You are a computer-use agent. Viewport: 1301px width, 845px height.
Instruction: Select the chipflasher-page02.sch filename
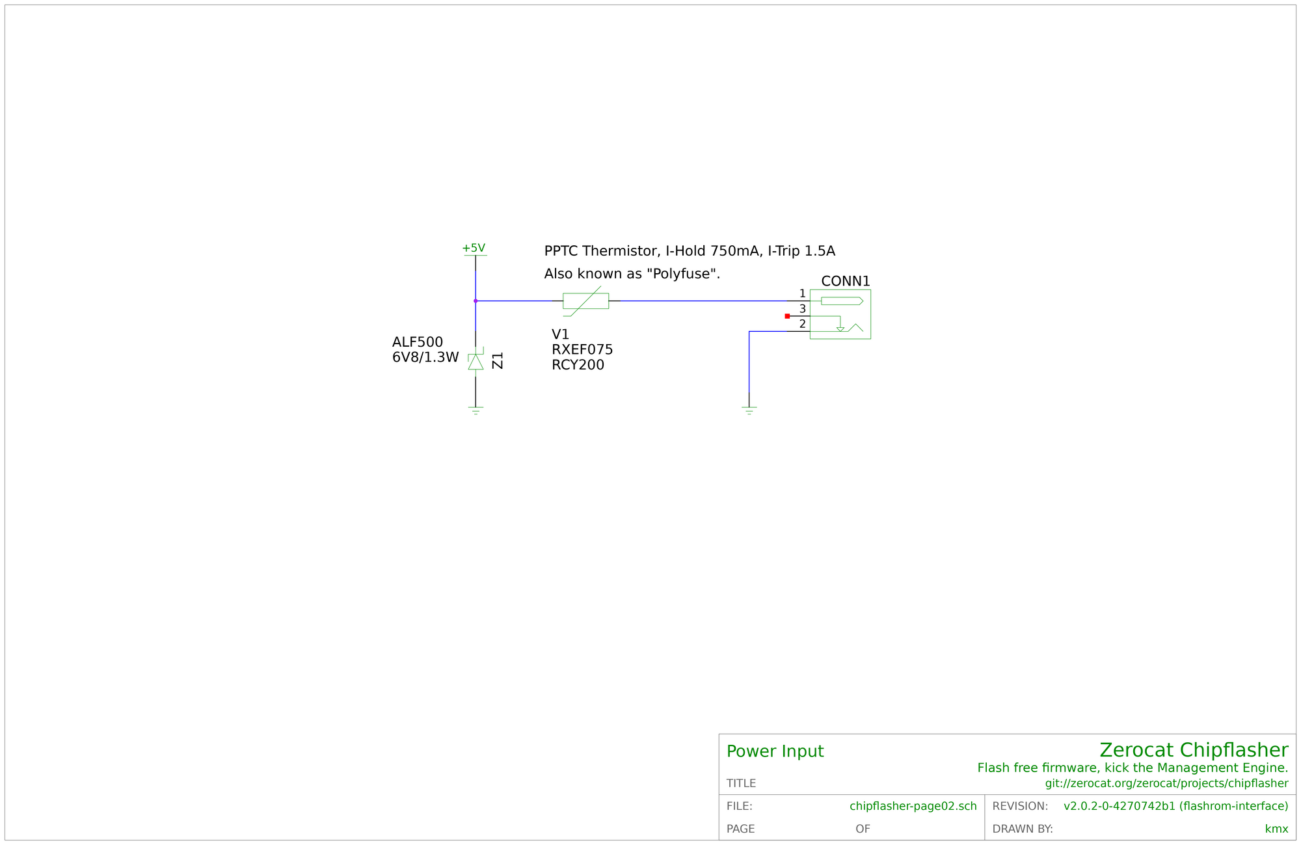click(913, 806)
